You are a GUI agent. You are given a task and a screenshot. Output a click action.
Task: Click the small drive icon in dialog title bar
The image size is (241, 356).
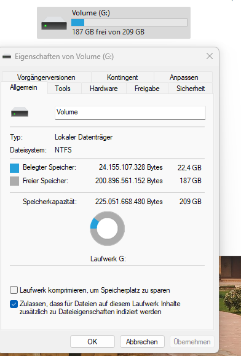coord(7,57)
